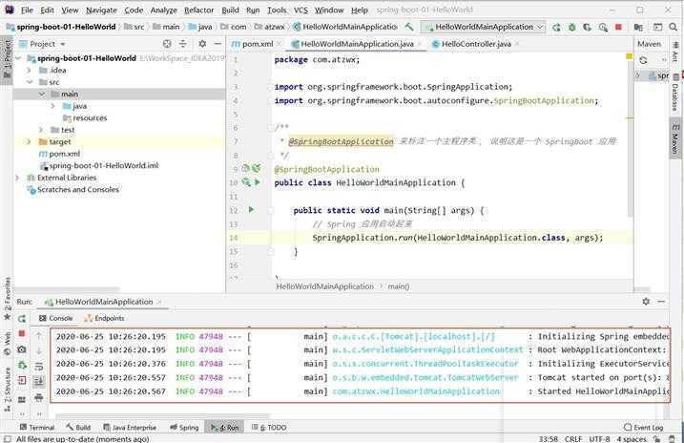Toggle the Ant side tool window
Viewport: 684px width, 443px height.
(675, 51)
